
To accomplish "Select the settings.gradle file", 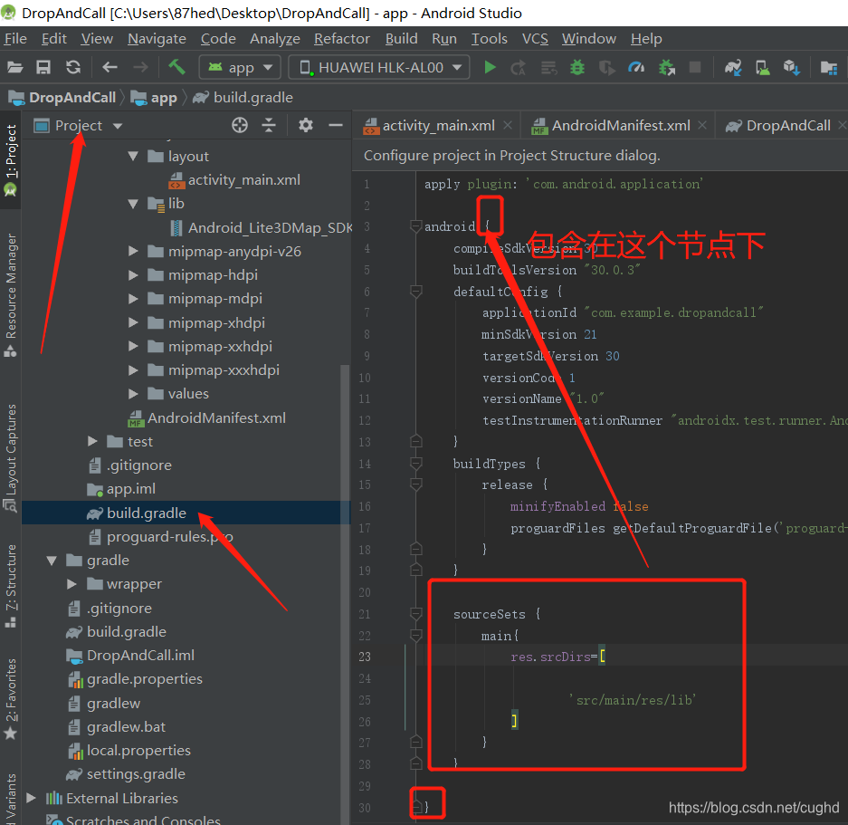I will click(x=136, y=774).
